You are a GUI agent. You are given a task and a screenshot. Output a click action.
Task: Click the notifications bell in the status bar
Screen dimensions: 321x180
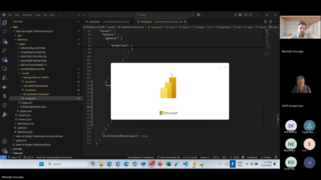click(276, 157)
